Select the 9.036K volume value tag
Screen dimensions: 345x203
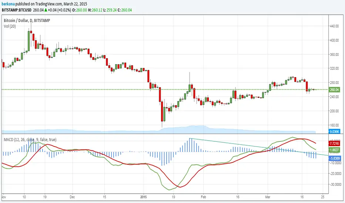(x=334, y=131)
